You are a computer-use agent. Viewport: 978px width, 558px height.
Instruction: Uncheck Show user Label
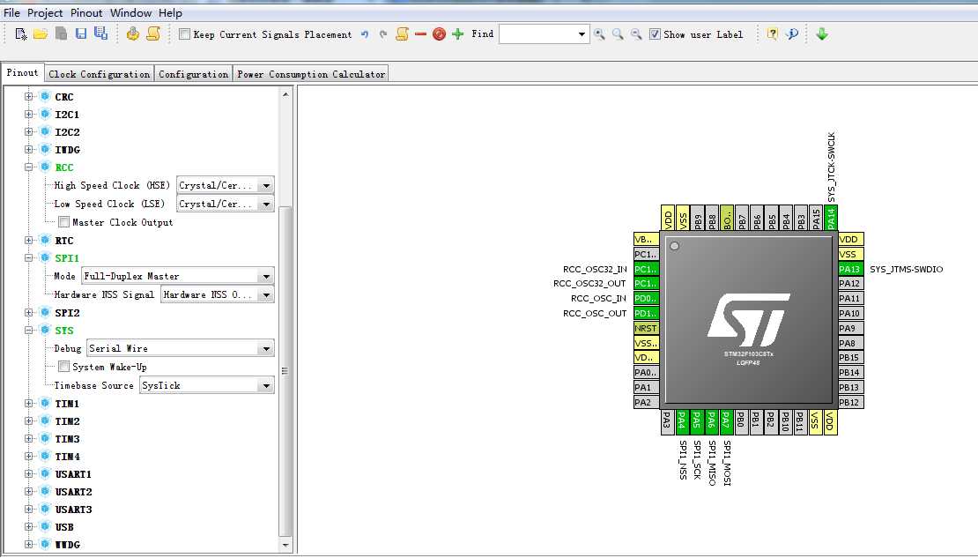(655, 34)
